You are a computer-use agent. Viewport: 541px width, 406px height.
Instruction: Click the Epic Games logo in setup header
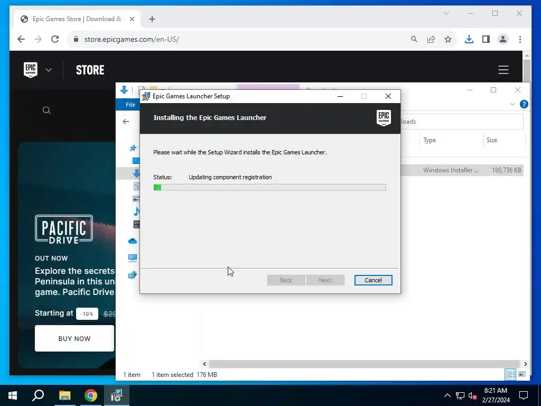[384, 118]
